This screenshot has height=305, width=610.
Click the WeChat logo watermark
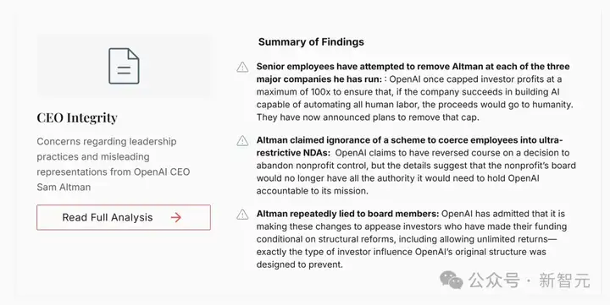pos(452,280)
